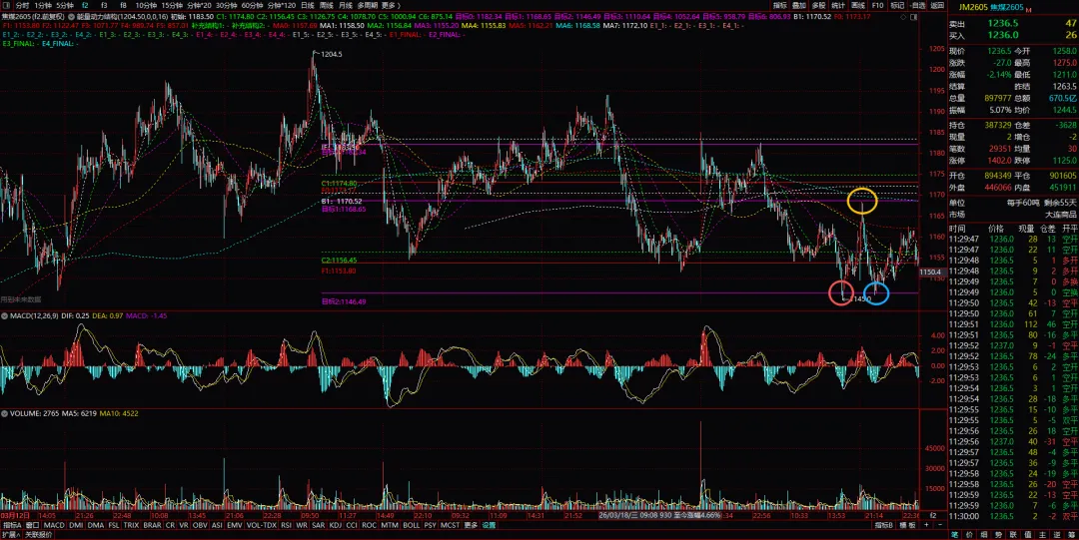Image resolution: width=1079 pixels, height=540 pixels.
Task: Click the 11:30:00 last tick row
Action: pos(1013,516)
